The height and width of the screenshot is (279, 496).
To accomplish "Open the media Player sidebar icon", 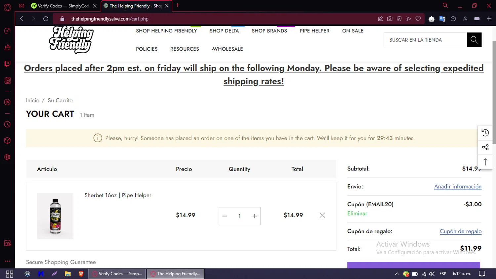I will 7,102.
